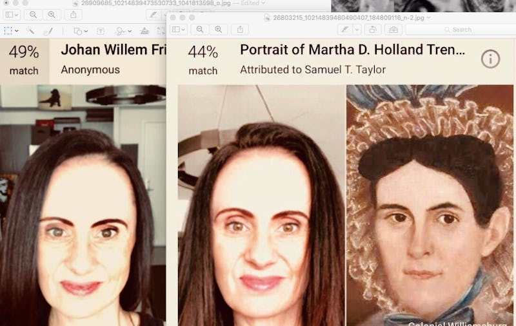The height and width of the screenshot is (326, 516).
Task: Zoom in on the back Johan Willem window
Action: click(52, 15)
